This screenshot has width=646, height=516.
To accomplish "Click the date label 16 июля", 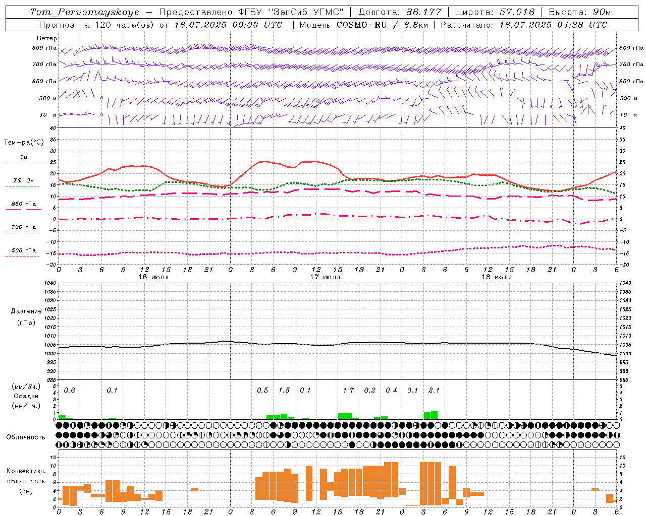I will point(153,277).
